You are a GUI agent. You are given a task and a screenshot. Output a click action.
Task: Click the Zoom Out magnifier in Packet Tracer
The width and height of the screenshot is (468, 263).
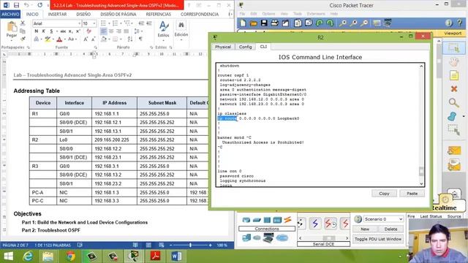point(364,23)
